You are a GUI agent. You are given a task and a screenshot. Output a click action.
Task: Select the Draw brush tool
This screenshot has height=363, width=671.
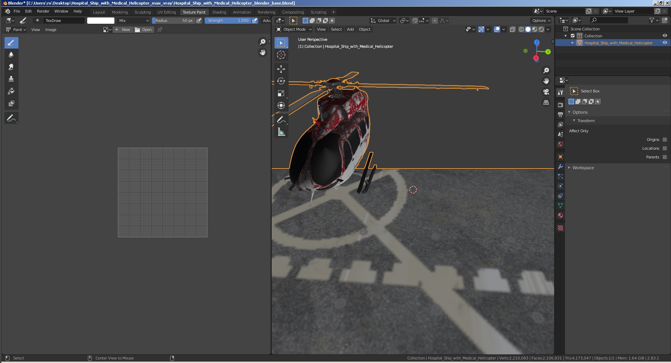[x=11, y=43]
